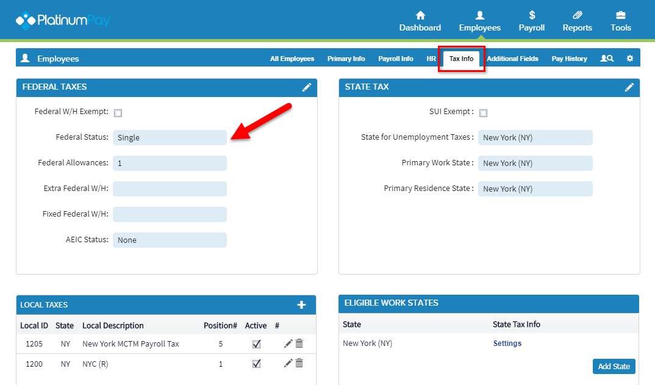Switch to Pay History tab
The image size is (655, 385).
570,59
